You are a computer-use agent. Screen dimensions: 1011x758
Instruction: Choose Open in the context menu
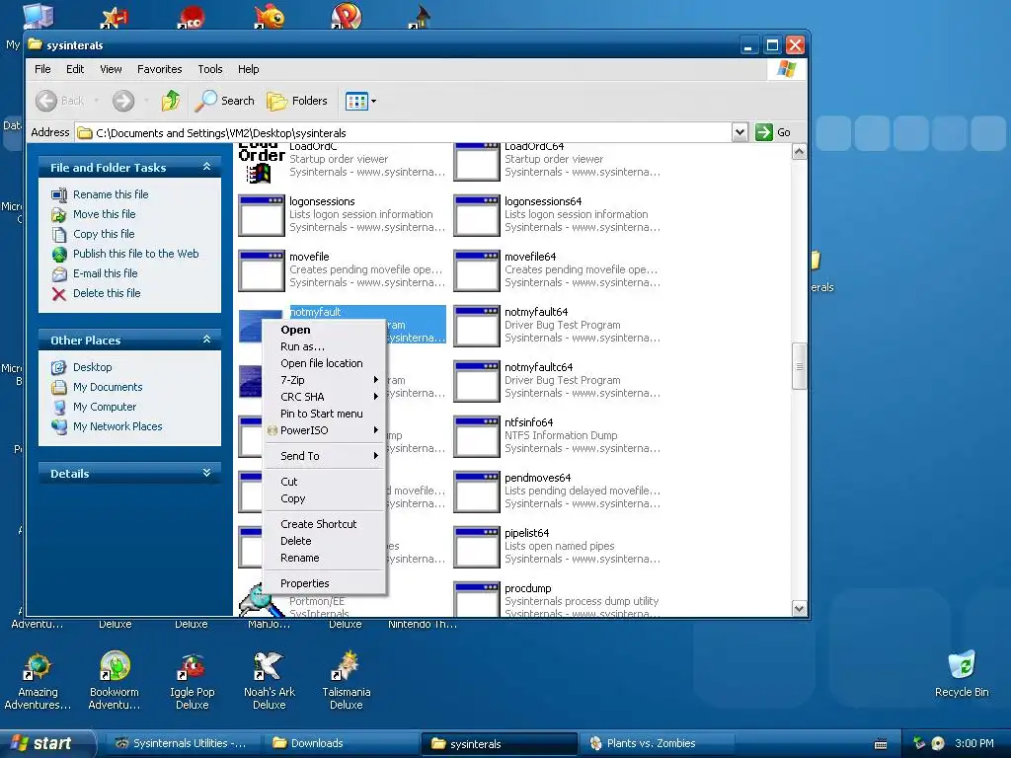(324, 330)
